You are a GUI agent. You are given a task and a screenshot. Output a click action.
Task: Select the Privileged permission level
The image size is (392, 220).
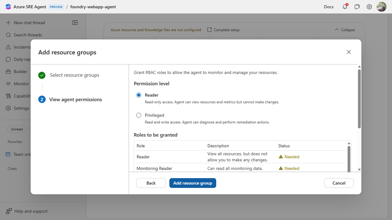(x=139, y=115)
